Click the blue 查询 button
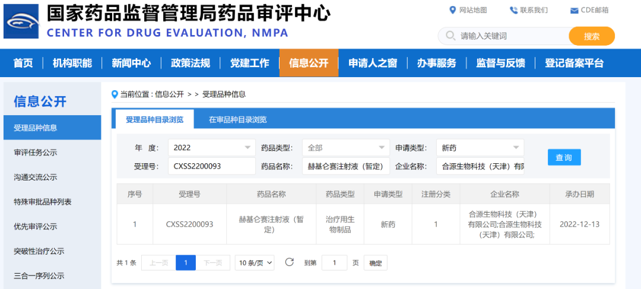This screenshot has width=641, height=289. (564, 157)
